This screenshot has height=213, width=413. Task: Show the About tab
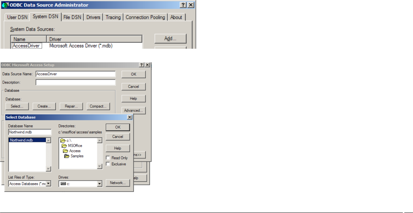pos(176,17)
